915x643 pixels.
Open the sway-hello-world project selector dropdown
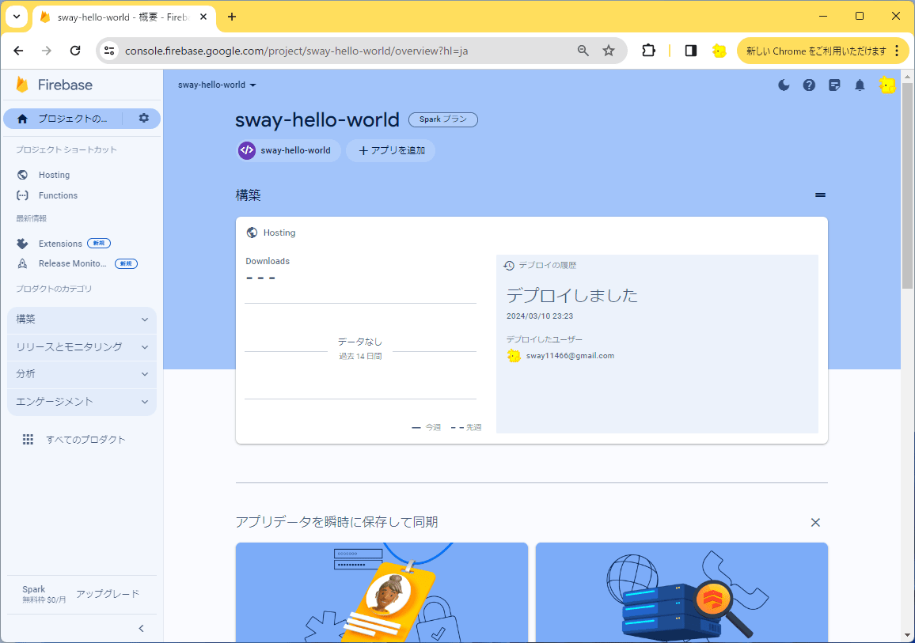[217, 85]
